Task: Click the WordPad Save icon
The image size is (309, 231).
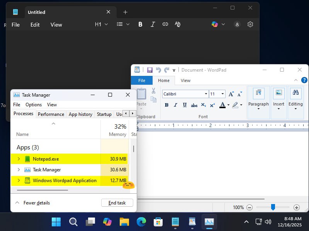Action: pos(150,70)
